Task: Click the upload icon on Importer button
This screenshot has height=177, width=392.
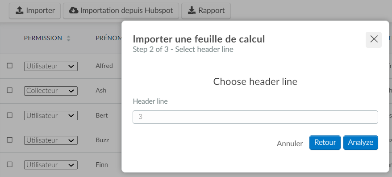Action: (19, 10)
